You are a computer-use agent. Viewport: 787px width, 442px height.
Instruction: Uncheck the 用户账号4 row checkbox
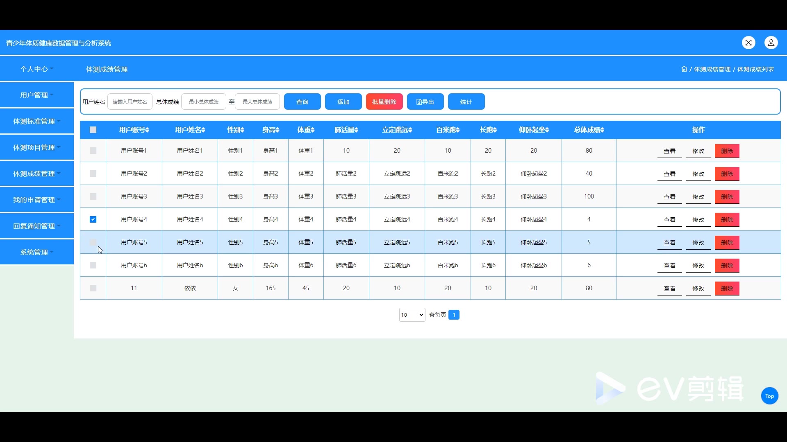[x=93, y=219]
